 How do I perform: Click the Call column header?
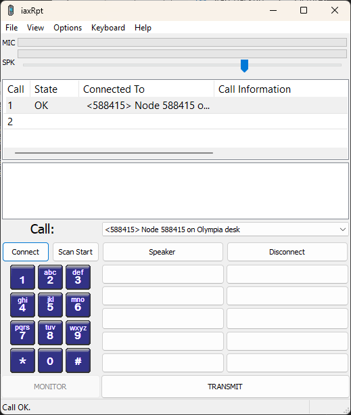point(16,89)
